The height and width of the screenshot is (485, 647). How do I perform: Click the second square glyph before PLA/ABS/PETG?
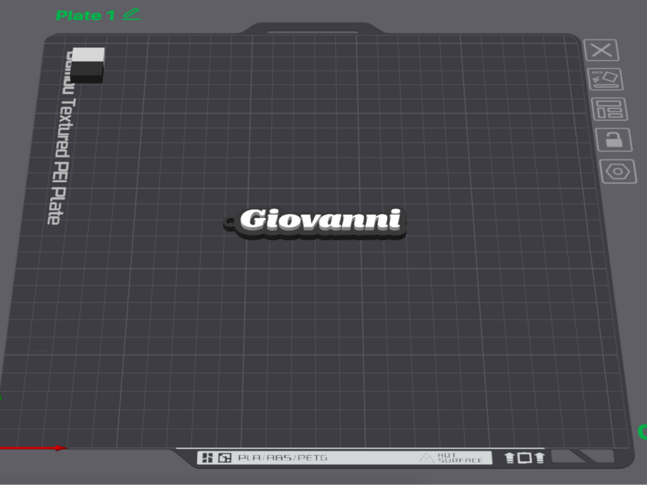[224, 458]
